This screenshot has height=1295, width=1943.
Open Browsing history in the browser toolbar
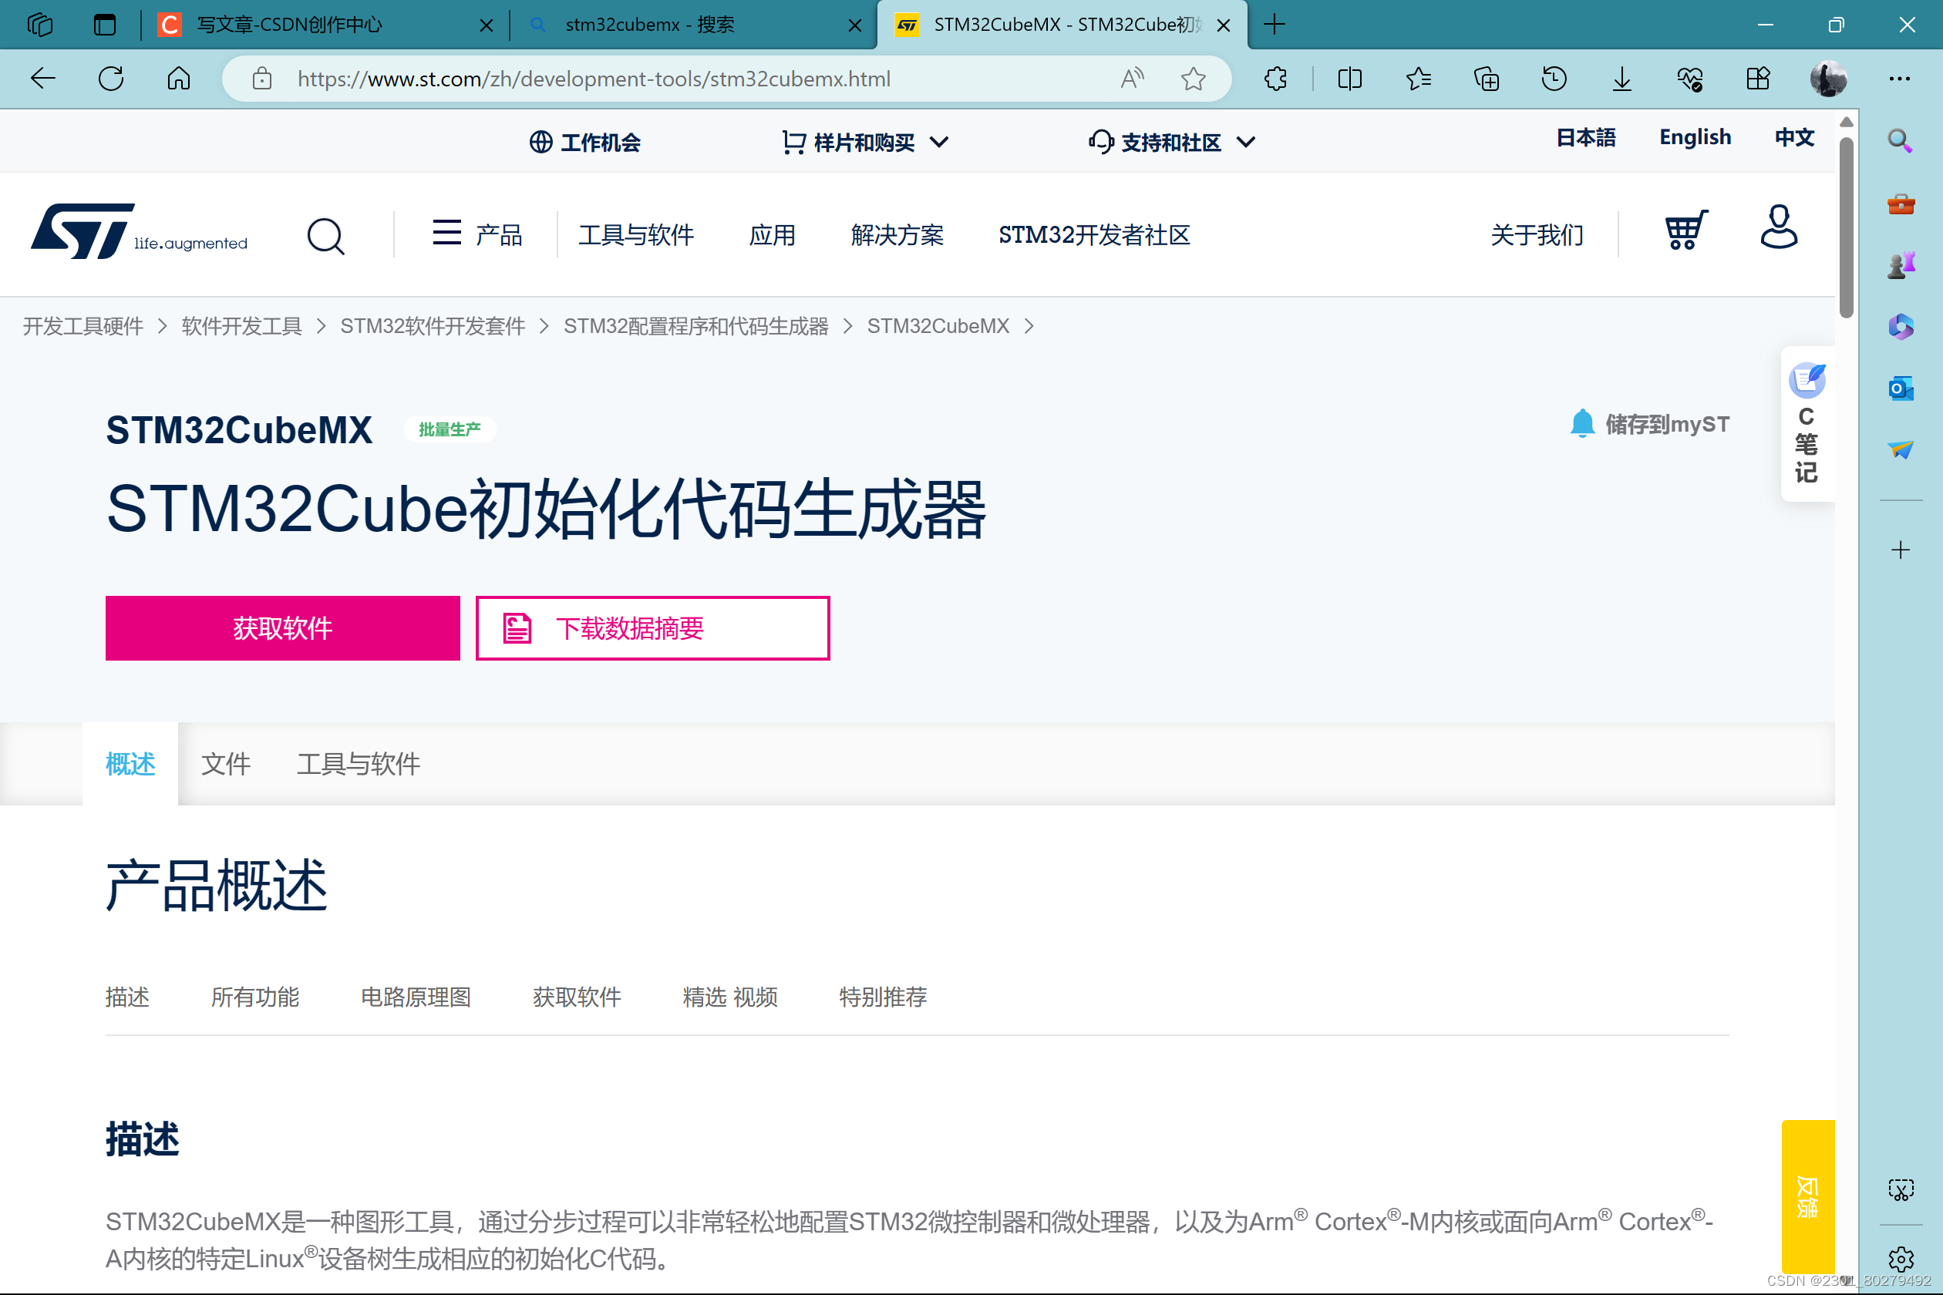click(x=1553, y=79)
